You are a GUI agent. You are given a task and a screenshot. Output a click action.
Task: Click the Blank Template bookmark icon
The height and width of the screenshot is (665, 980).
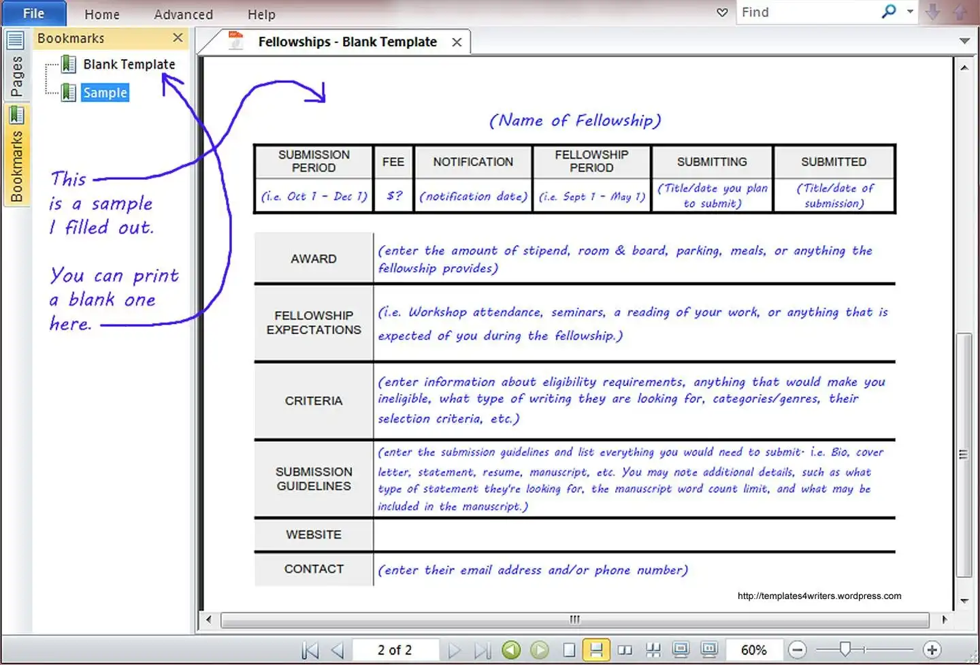point(68,64)
